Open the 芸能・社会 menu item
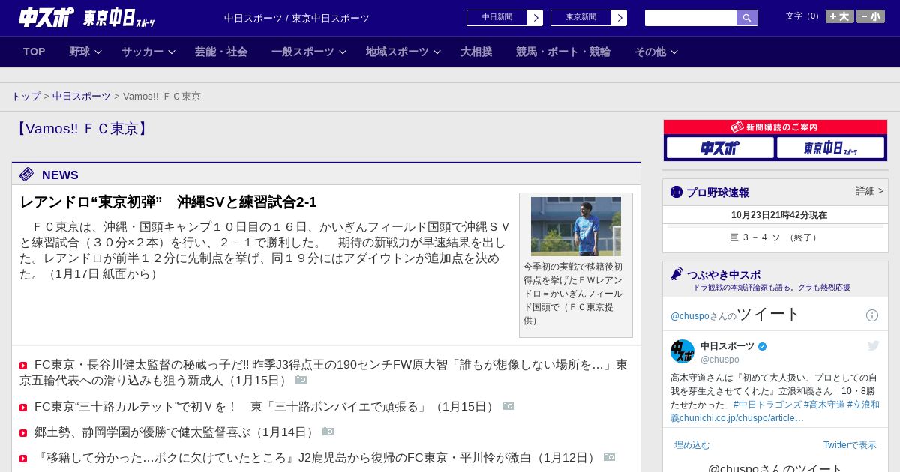Screen dimensions: 900x472 tap(221, 52)
